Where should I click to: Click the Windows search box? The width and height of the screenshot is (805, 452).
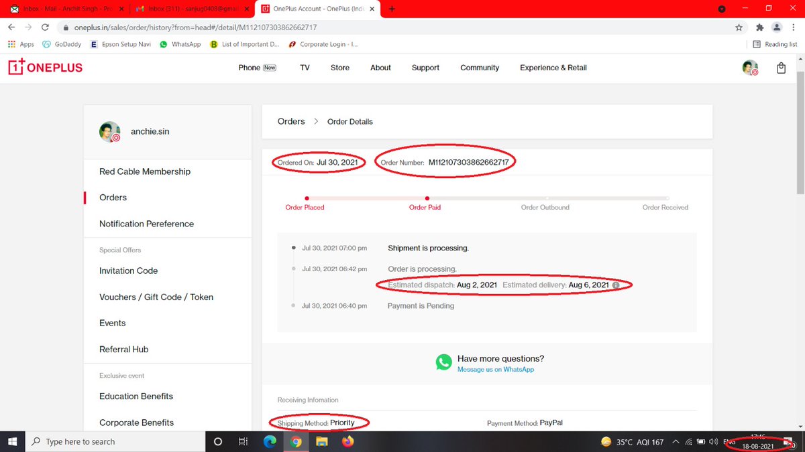(x=115, y=441)
